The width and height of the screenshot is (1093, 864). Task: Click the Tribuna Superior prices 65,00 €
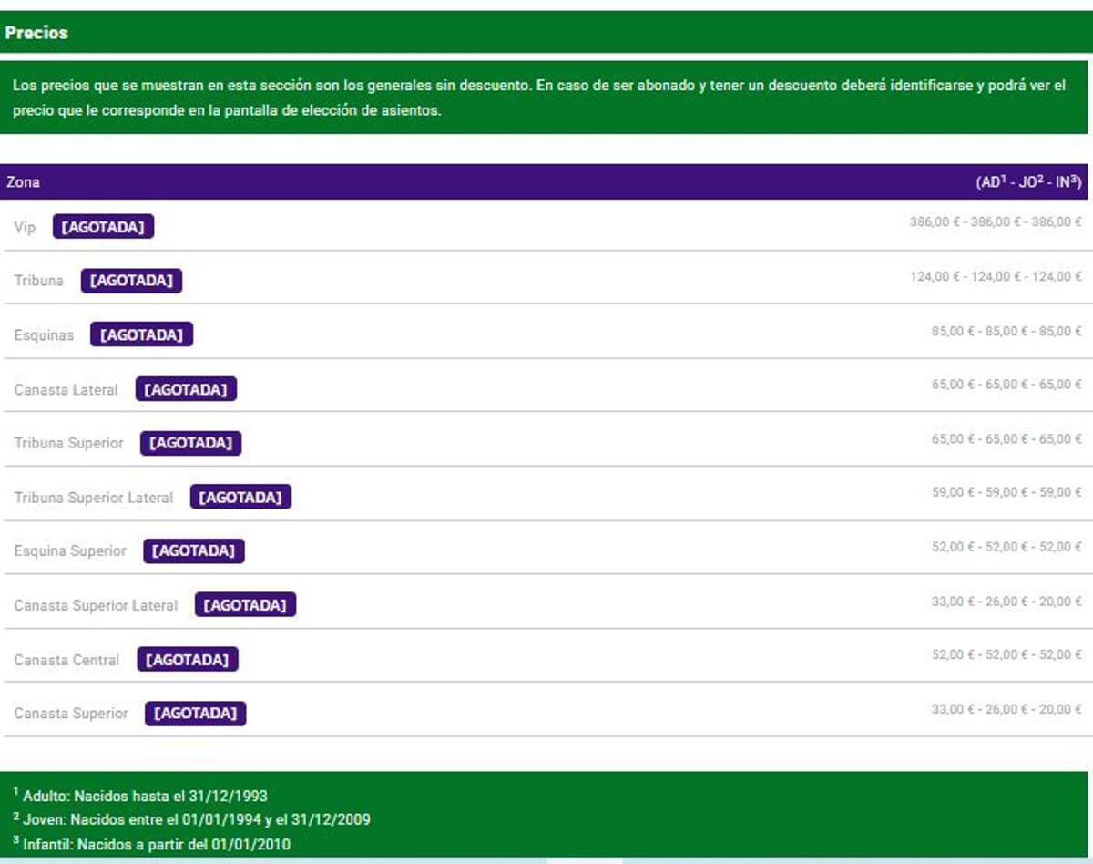(x=1006, y=439)
